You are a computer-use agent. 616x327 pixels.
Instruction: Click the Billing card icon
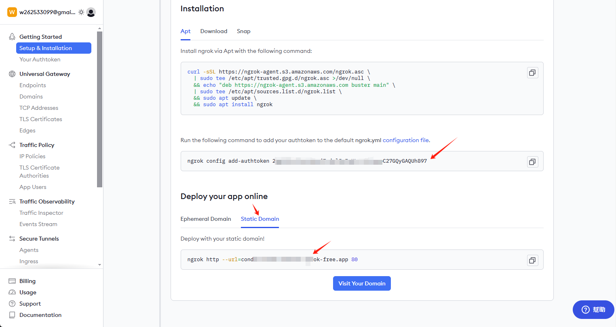pyautogui.click(x=12, y=281)
